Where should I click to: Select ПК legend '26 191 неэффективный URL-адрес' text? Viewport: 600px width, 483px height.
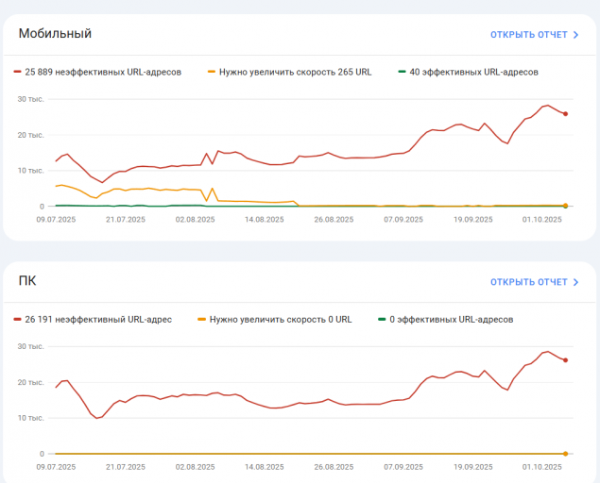coord(98,320)
